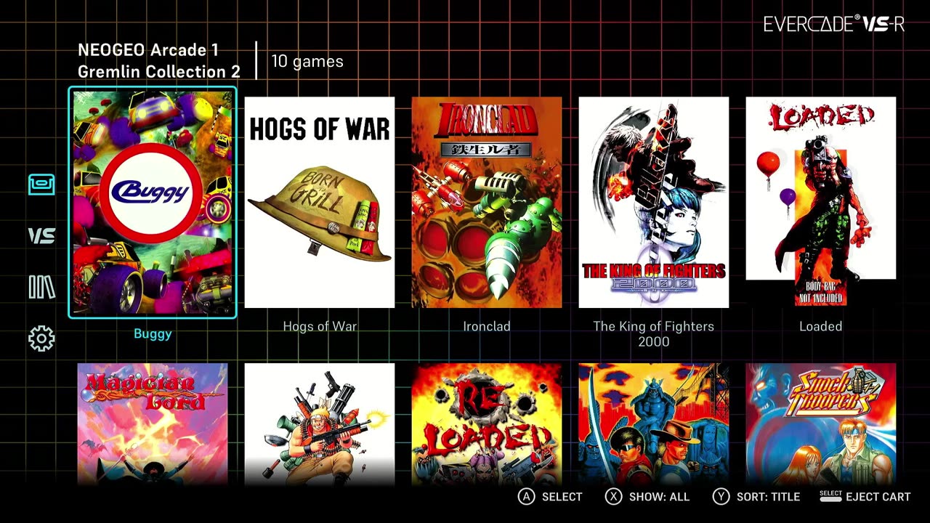Select the Buggy game cover
Screen dimensions: 930x523
[153, 203]
